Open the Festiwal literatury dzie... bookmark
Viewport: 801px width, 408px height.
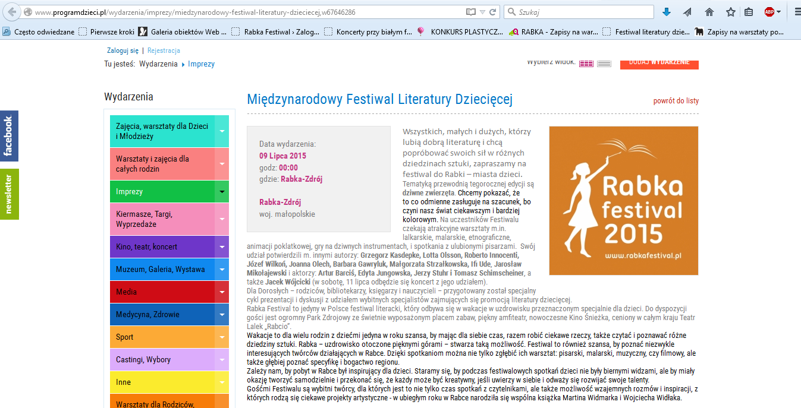646,32
